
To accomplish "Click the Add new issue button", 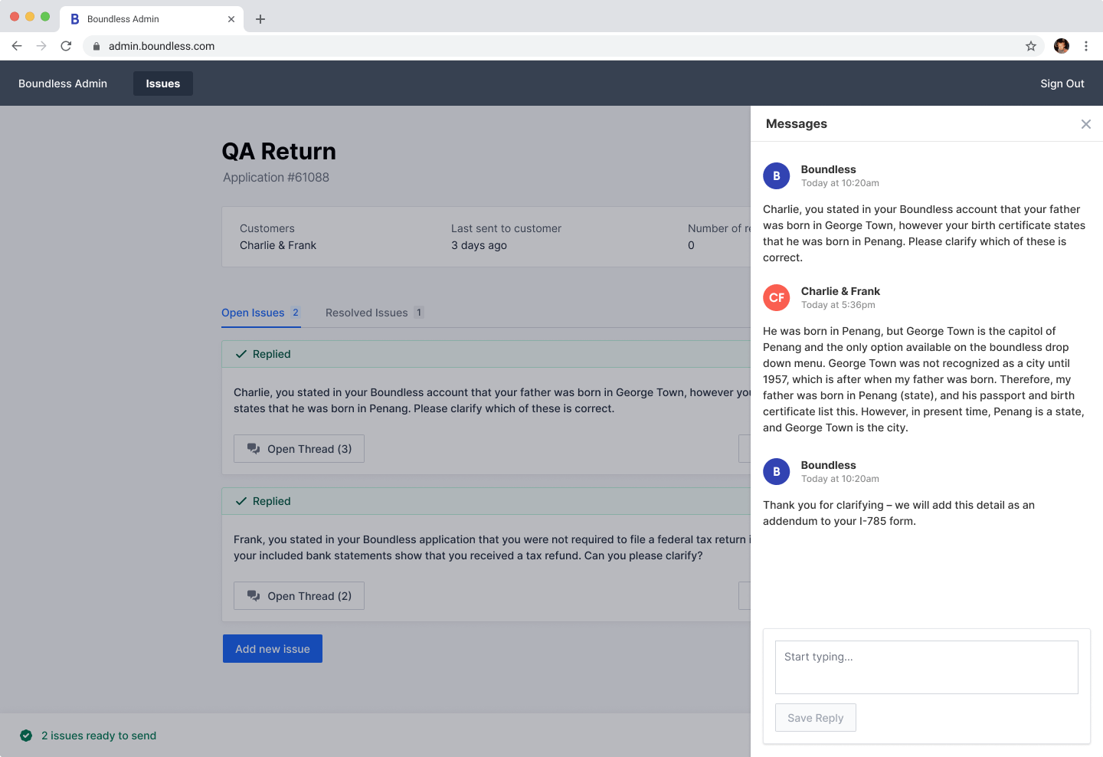I will pyautogui.click(x=273, y=649).
